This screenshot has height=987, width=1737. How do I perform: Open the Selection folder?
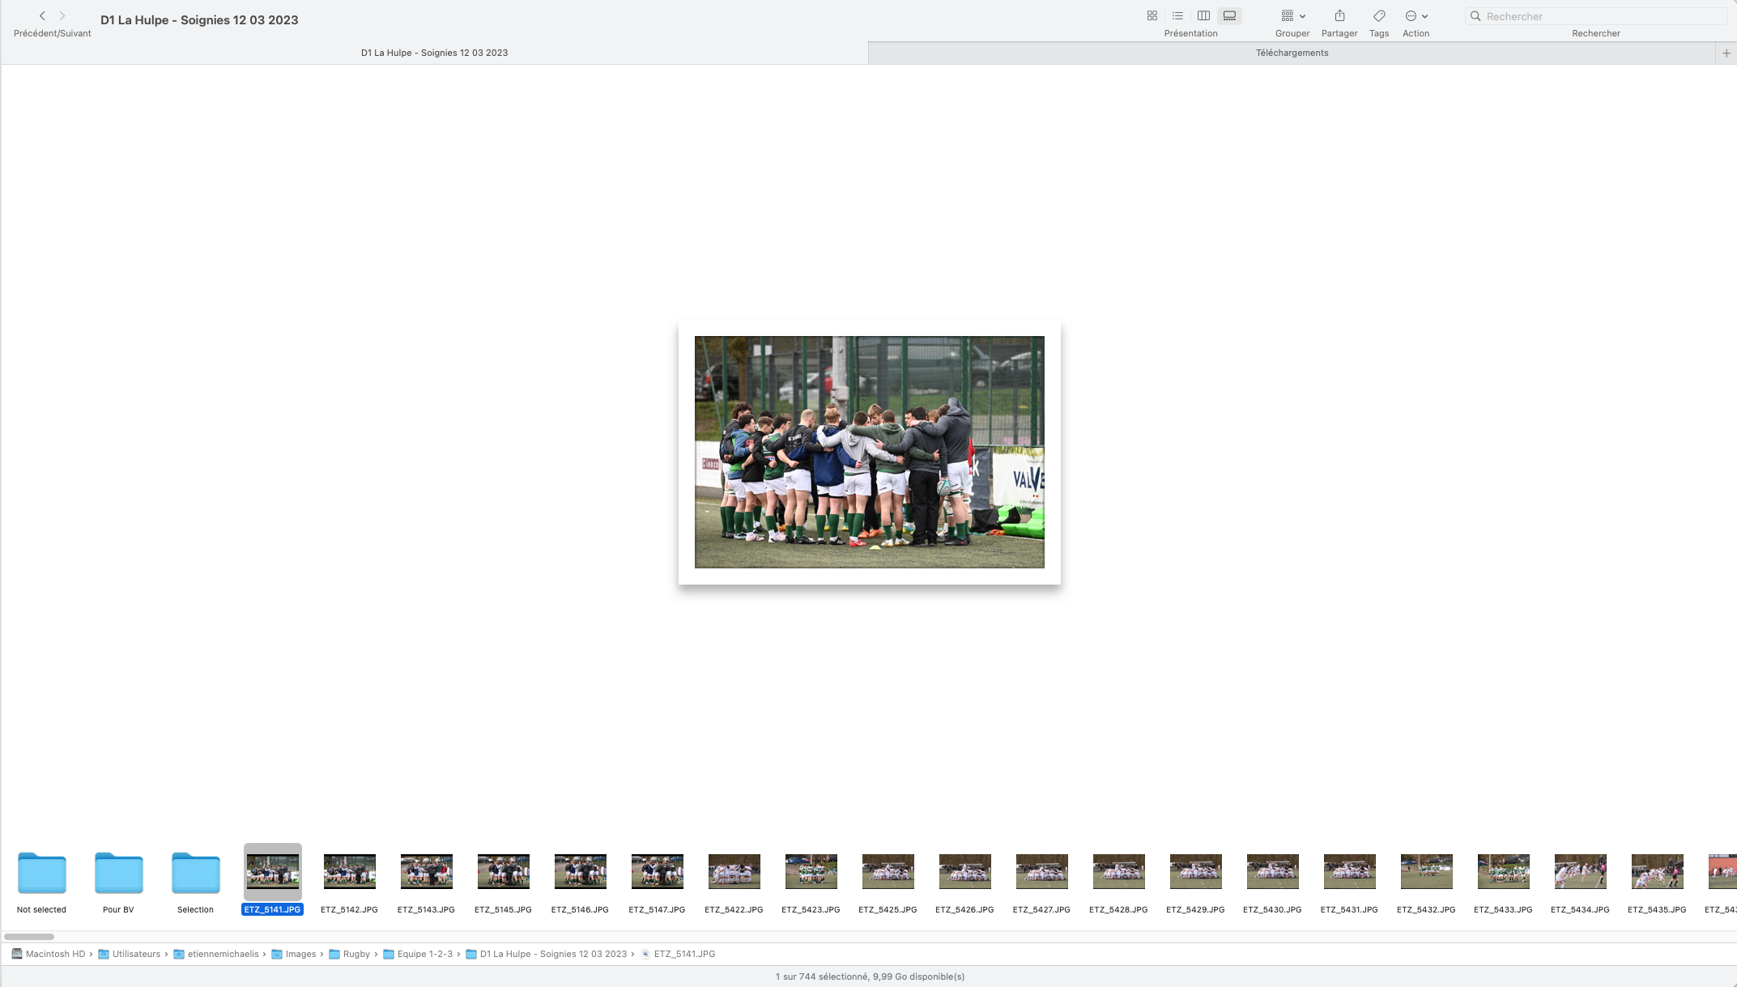[x=195, y=874]
